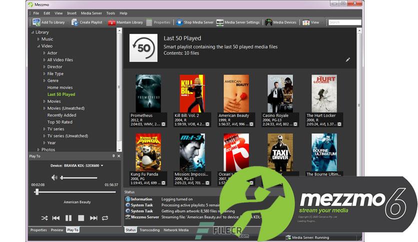Switch to the Transcoding tab
418x242 pixels.
(x=149, y=230)
